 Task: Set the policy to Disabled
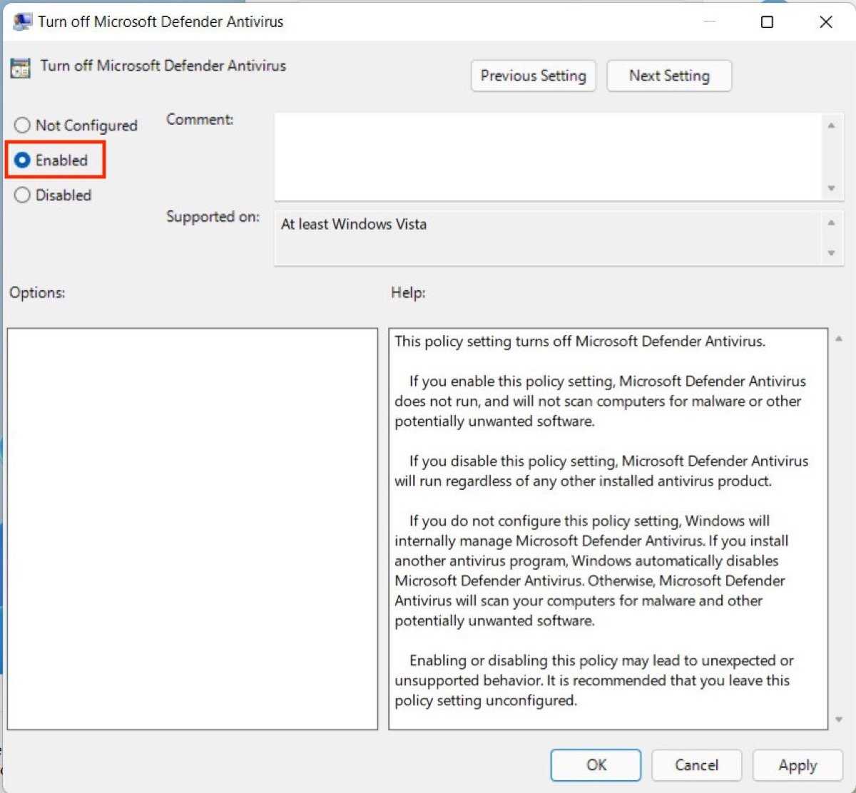(x=22, y=195)
